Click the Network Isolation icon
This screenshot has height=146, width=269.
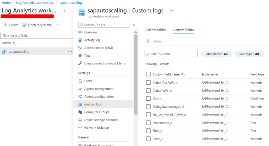(x=80, y=128)
